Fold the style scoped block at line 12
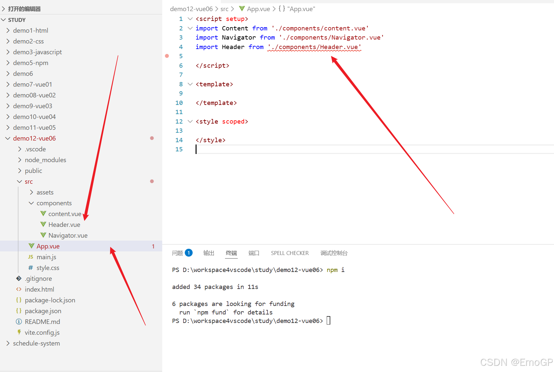 pyautogui.click(x=190, y=121)
